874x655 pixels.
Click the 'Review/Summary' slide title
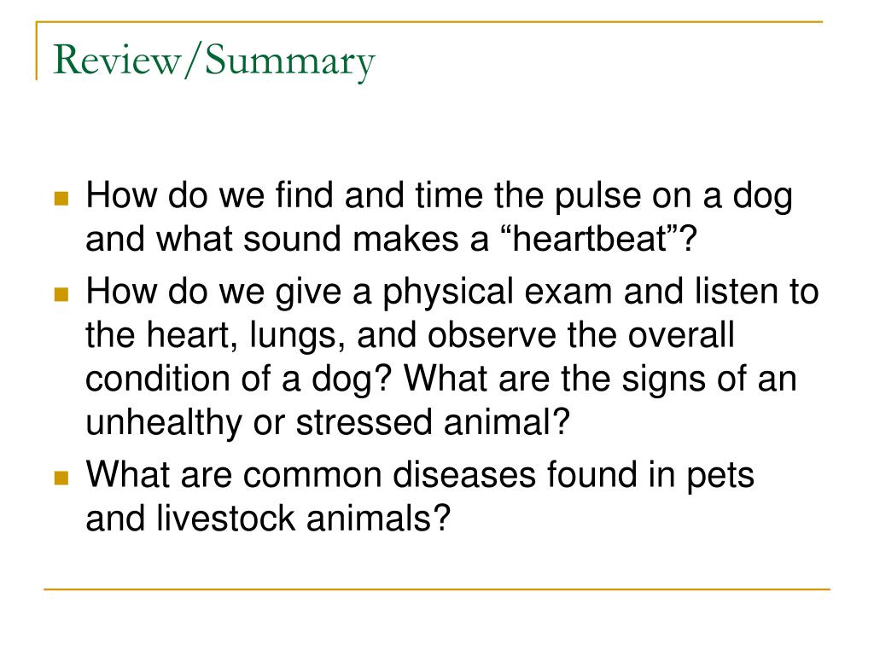(x=214, y=61)
